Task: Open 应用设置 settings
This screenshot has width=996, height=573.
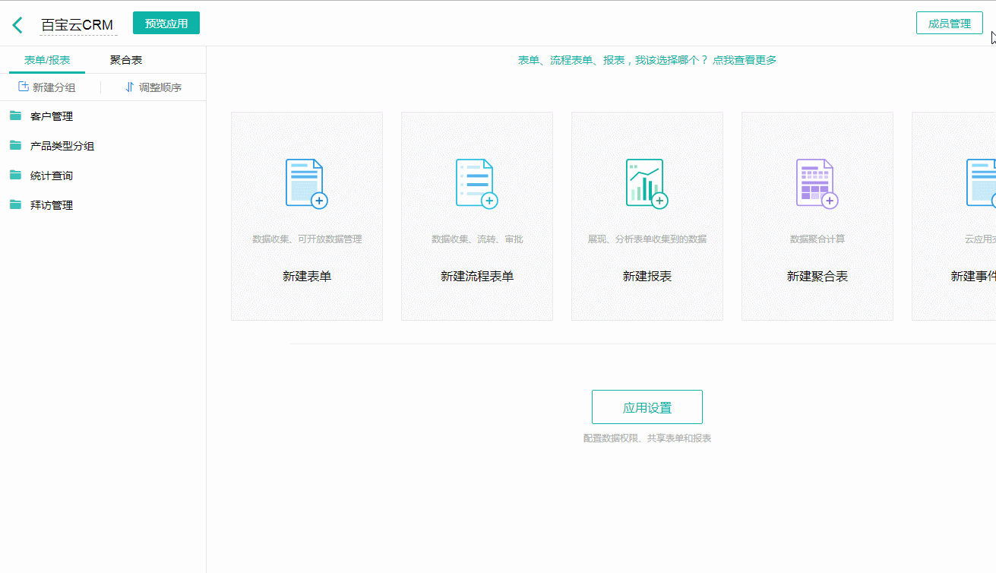Action: 647,407
